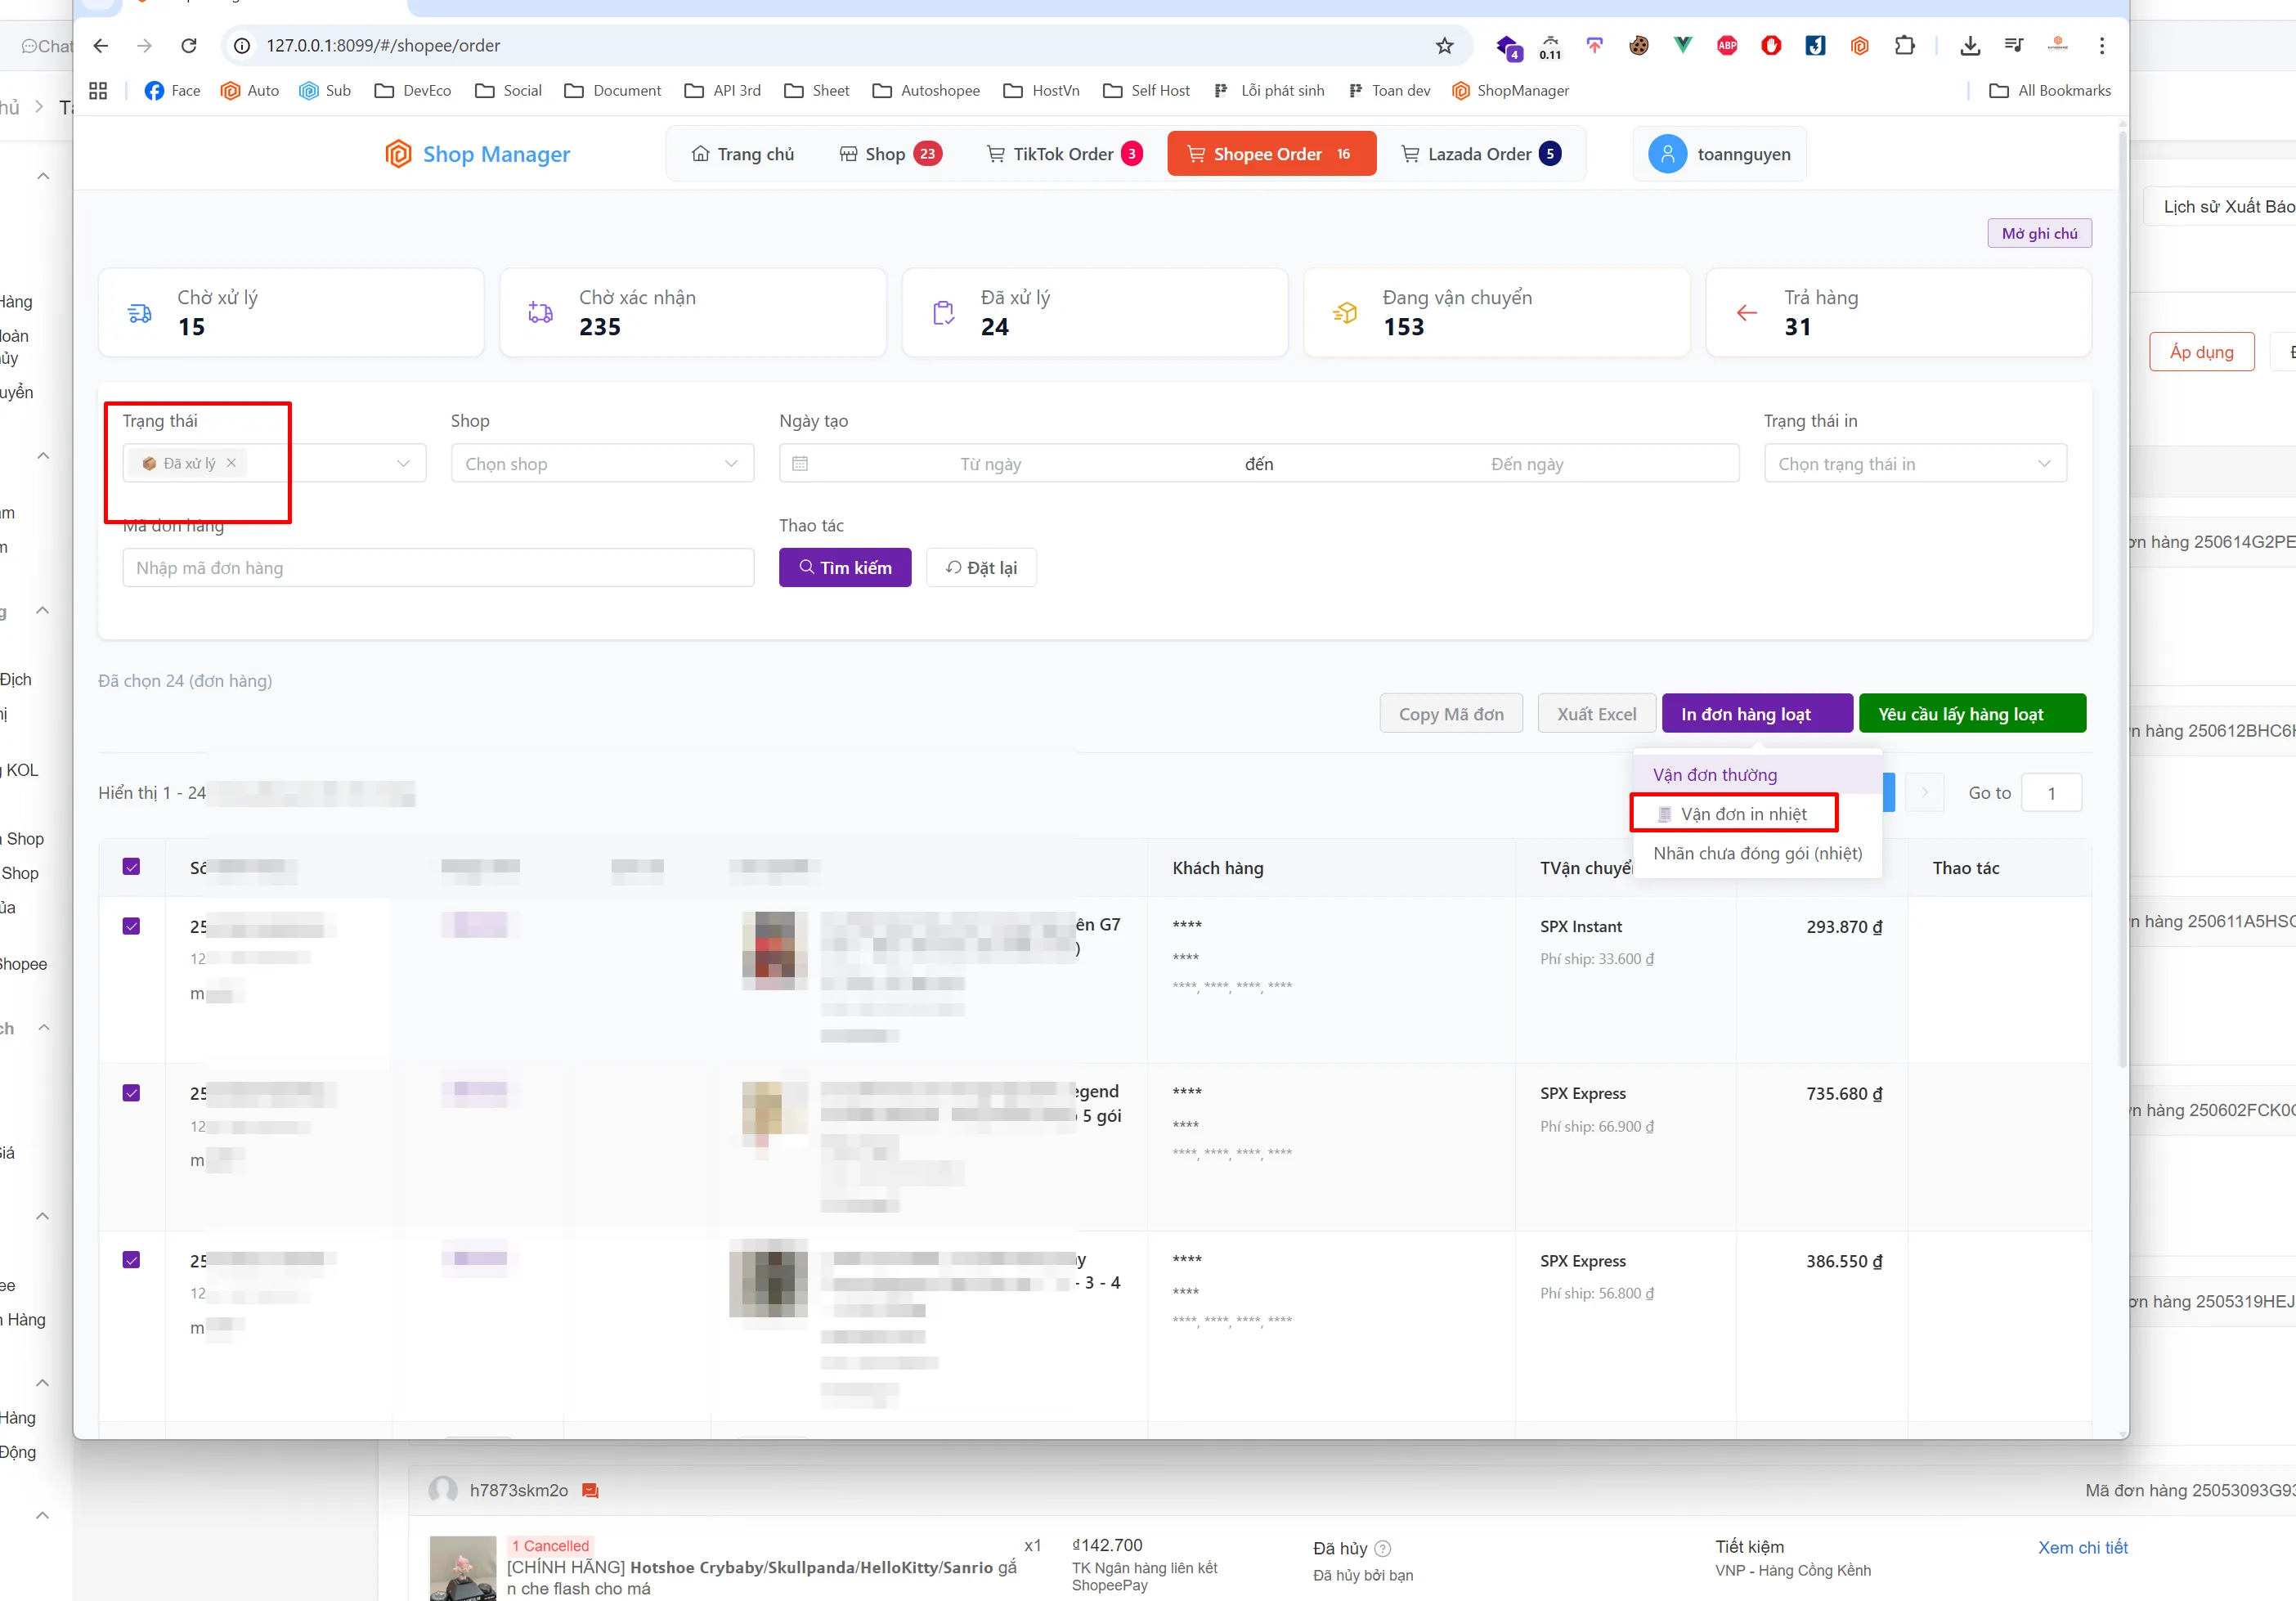The image size is (2296, 1601).
Task: Open the In đơn hàng loạt dropdown button
Action: [x=1757, y=714]
